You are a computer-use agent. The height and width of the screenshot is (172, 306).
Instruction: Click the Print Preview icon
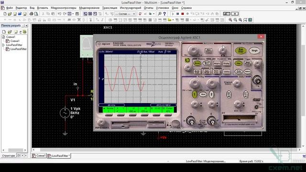click(36, 14)
